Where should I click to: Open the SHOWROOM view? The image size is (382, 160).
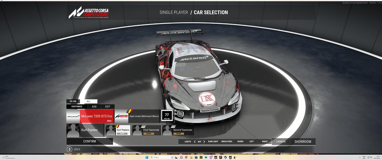(x=303, y=141)
